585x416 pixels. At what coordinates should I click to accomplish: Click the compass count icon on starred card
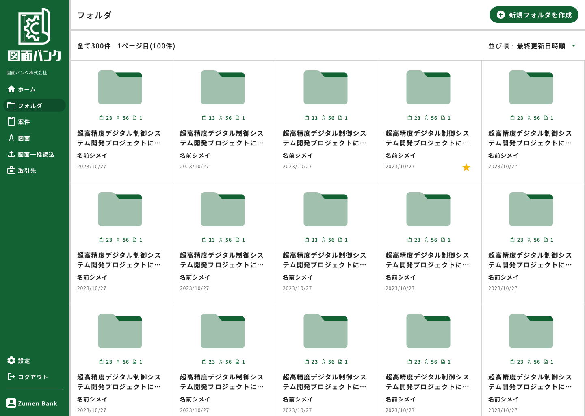coord(426,118)
